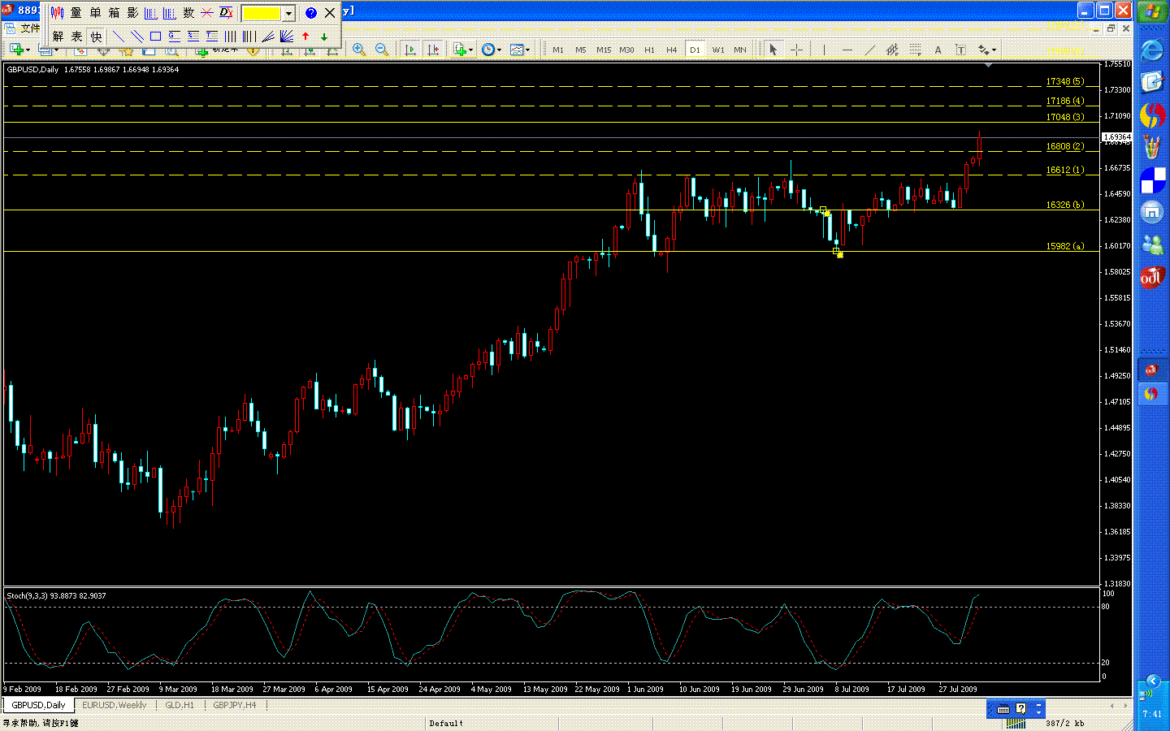
Task: Click the 表 button in floating toolbar
Action: (x=76, y=37)
